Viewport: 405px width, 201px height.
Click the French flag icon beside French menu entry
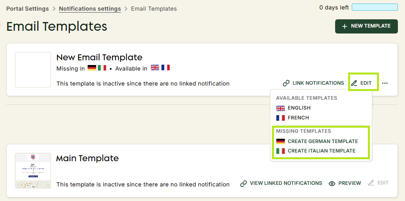coord(281,118)
